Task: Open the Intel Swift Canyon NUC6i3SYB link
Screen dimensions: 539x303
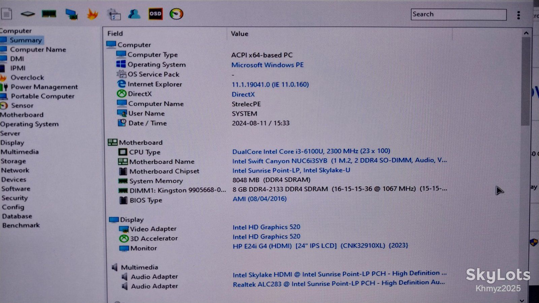Action: 340,161
